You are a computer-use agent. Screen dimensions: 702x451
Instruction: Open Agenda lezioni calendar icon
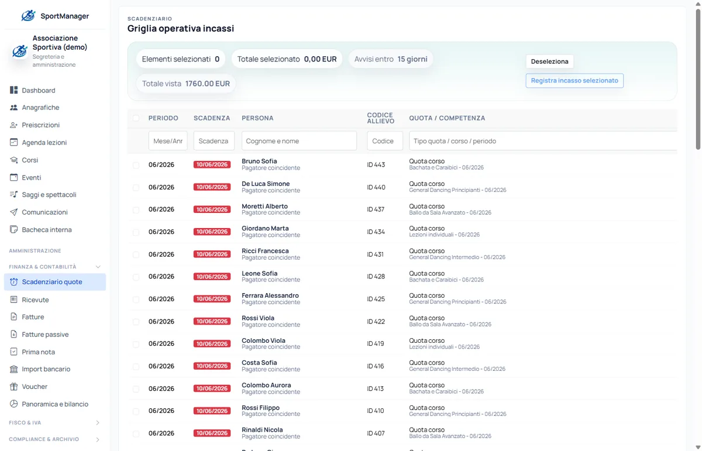coord(13,142)
